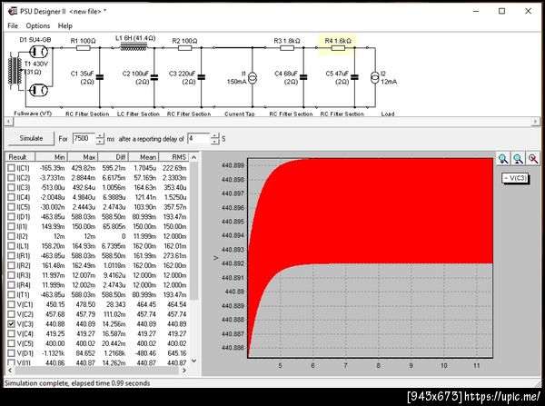Select the I(L1) max value 164.93m
This screenshot has height=406, width=545.
click(x=84, y=246)
